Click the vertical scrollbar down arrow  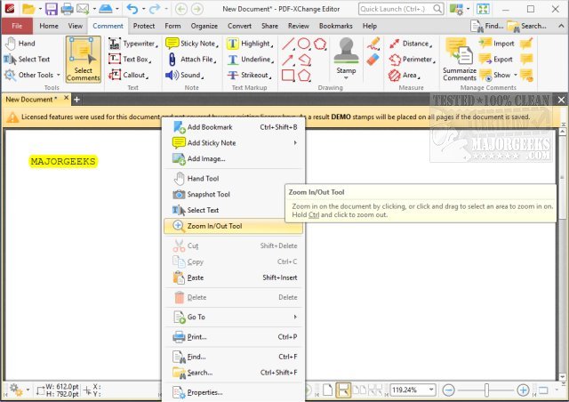563,377
